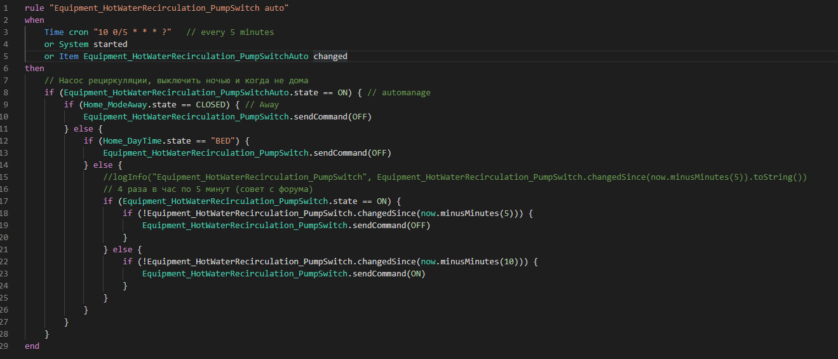Click line number 3 in the gutter
Viewport: 838px width, 359px height.
click(6, 32)
